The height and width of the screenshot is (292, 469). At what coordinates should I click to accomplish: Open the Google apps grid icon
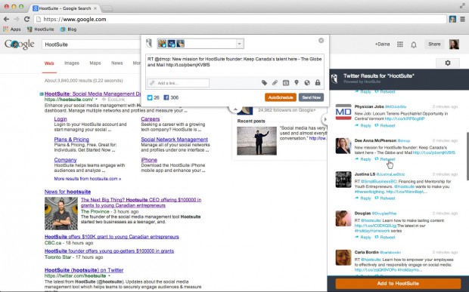click(x=400, y=45)
